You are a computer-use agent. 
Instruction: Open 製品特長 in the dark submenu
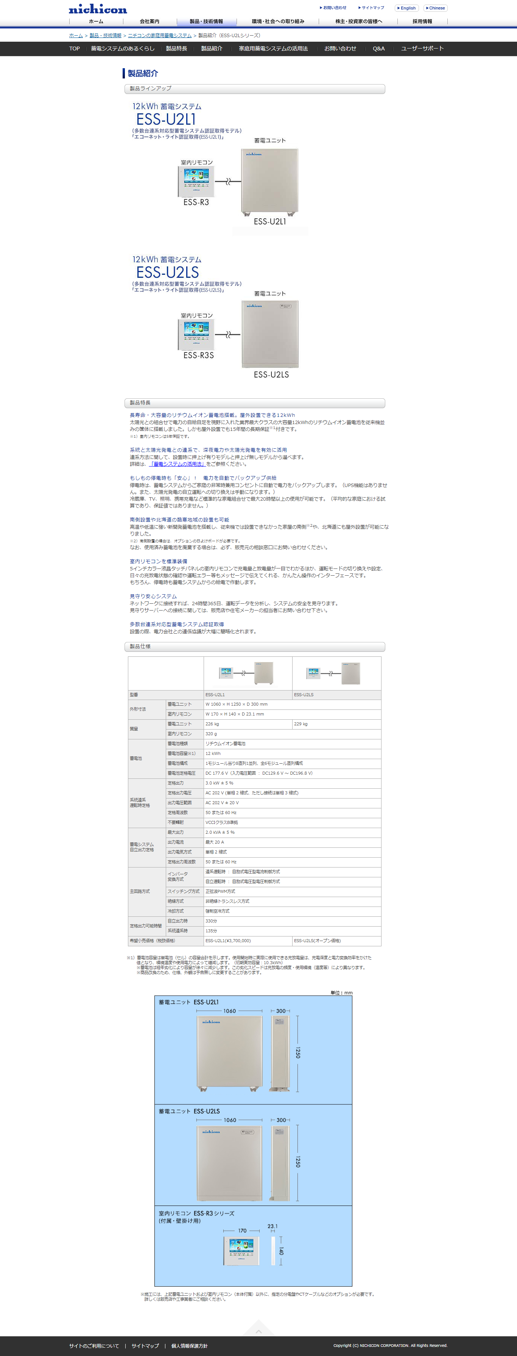[177, 49]
